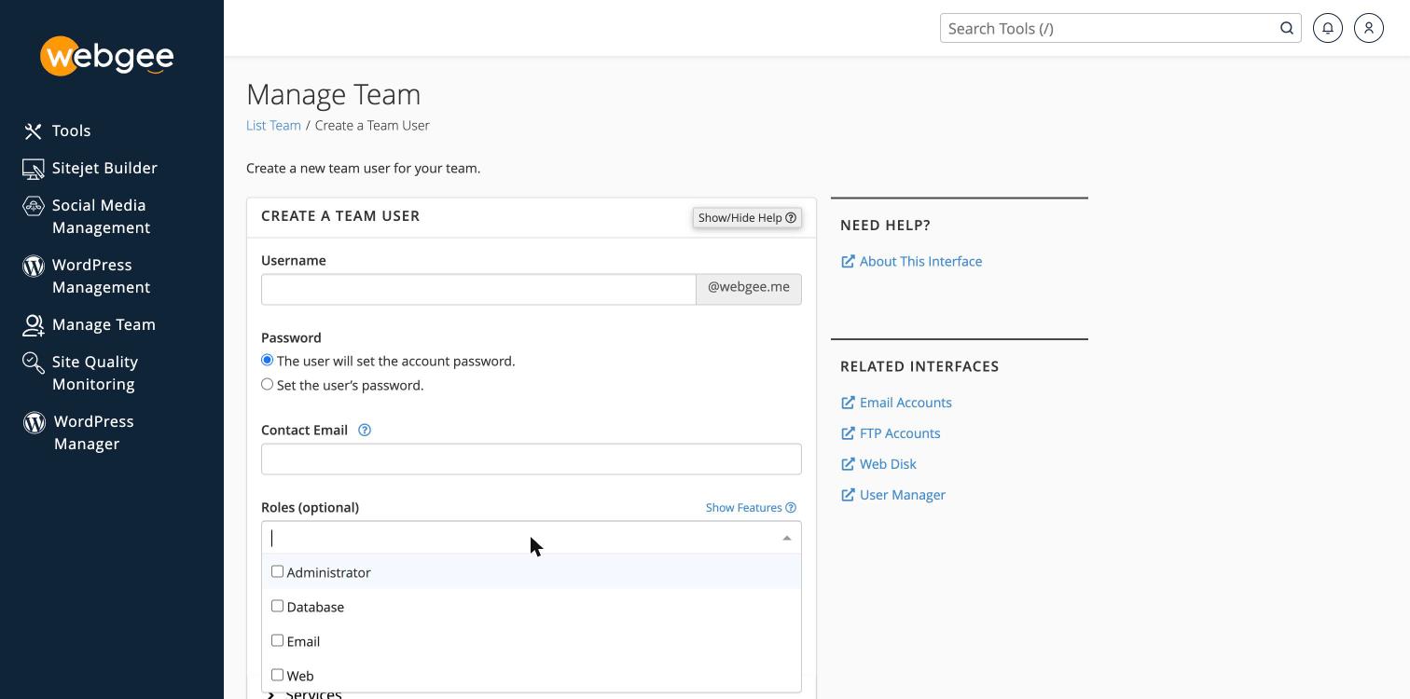Select 'The user will set the account password'
This screenshot has height=699, width=1410.
(268, 360)
